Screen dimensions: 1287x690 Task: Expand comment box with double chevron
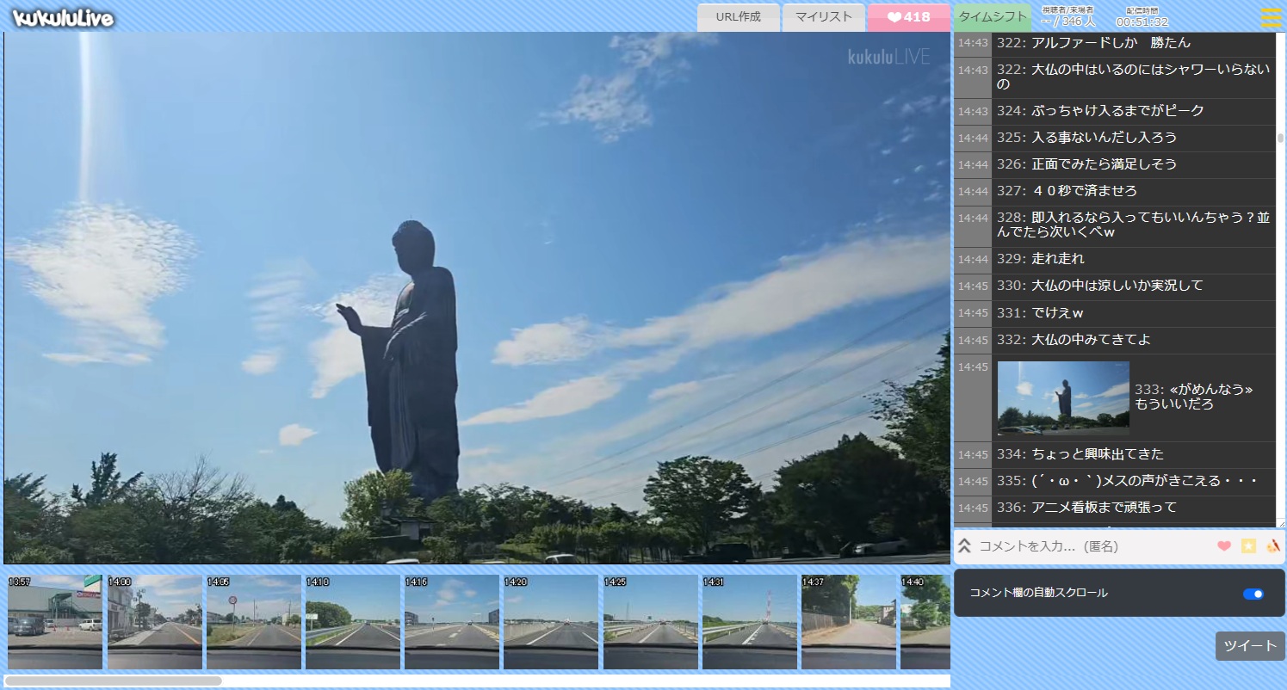965,546
